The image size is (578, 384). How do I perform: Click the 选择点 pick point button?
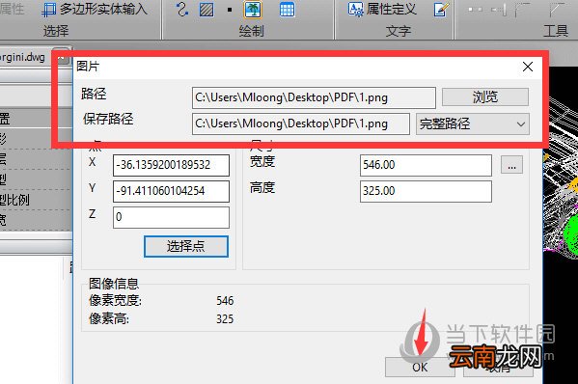pyautogui.click(x=186, y=246)
